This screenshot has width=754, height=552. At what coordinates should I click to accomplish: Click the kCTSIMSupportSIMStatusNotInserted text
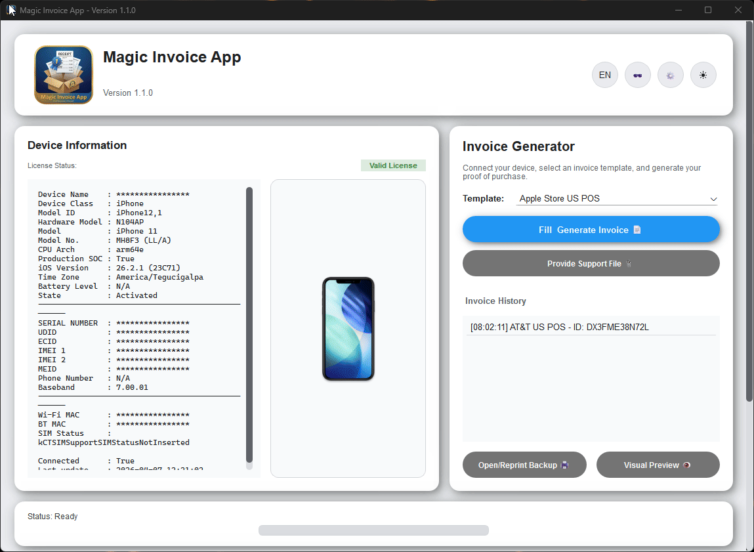click(x=114, y=442)
